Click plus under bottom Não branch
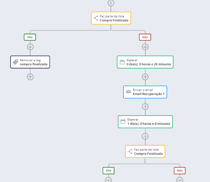210x182 pixels. tap(180, 180)
